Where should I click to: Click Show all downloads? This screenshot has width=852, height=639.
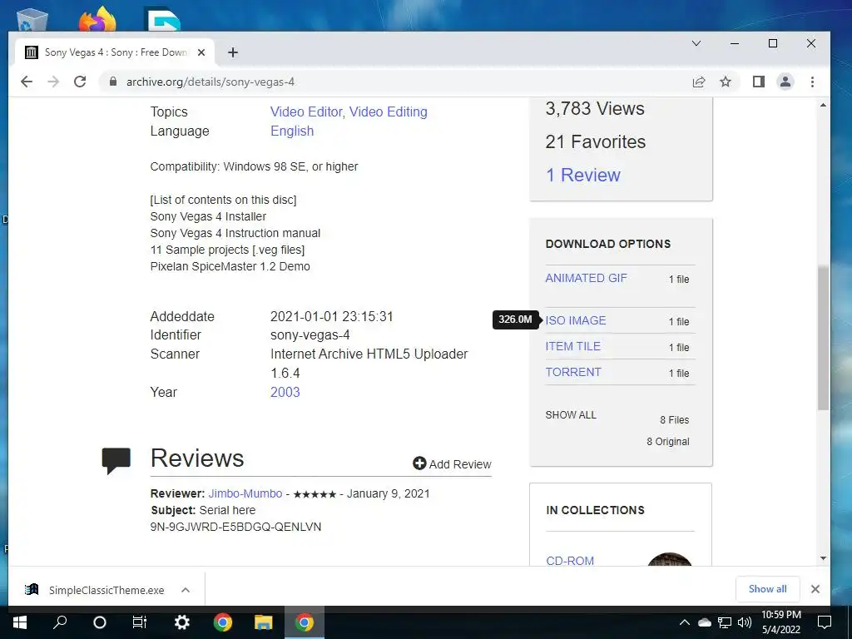point(767,589)
